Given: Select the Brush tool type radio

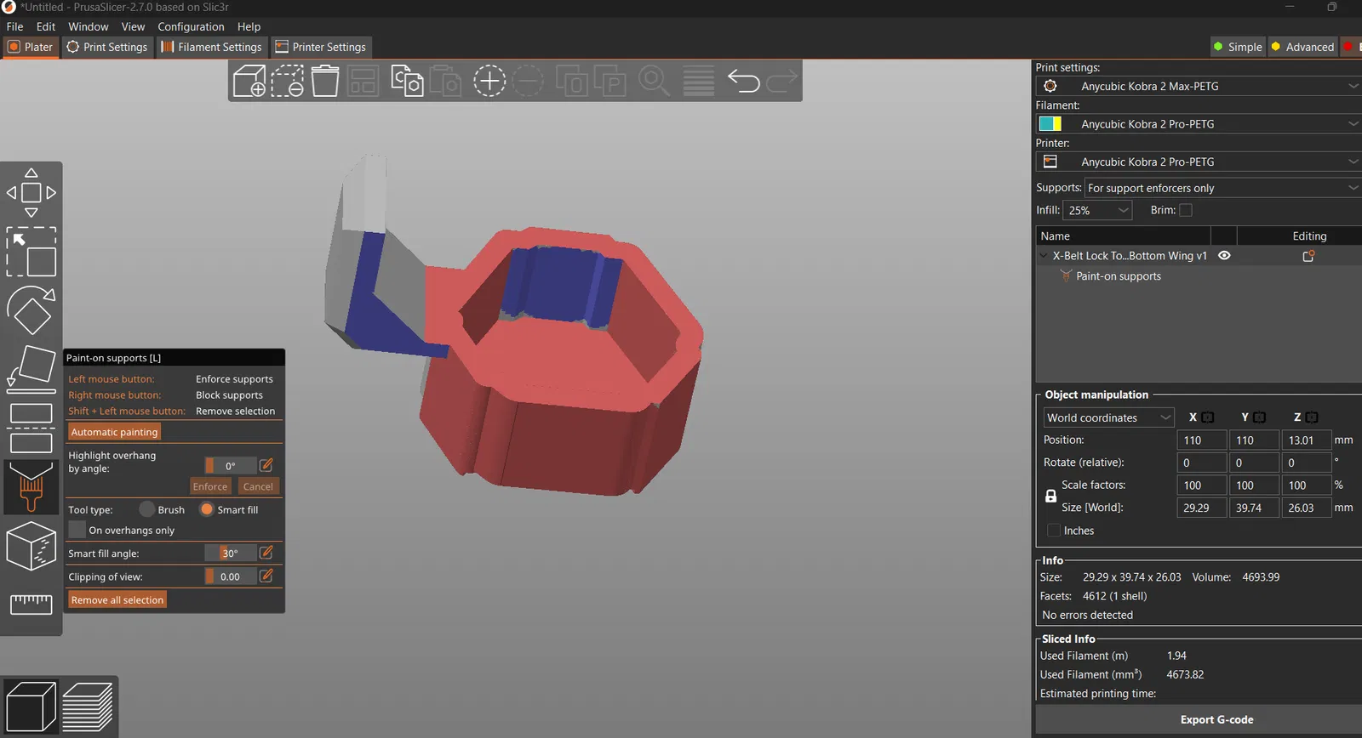Looking at the screenshot, I should [x=147, y=509].
